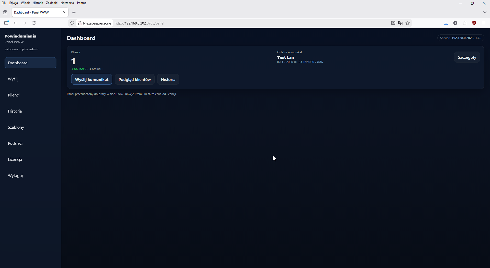The height and width of the screenshot is (268, 490).
Task: Open the page translation icon
Action: (400, 23)
